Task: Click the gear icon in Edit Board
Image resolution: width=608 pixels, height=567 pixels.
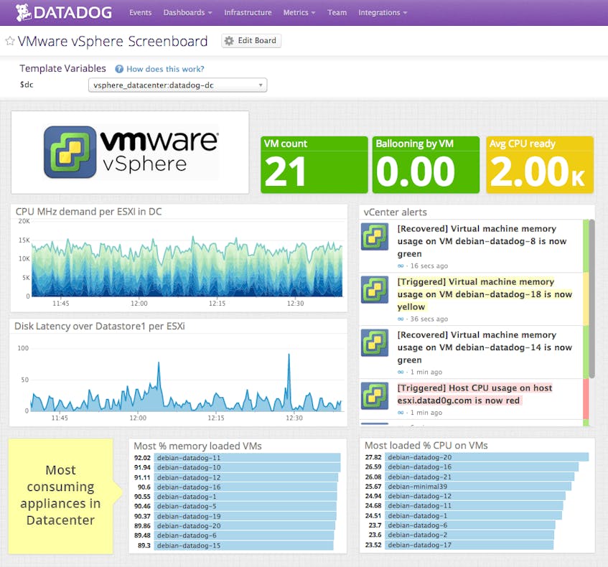Action: (229, 41)
